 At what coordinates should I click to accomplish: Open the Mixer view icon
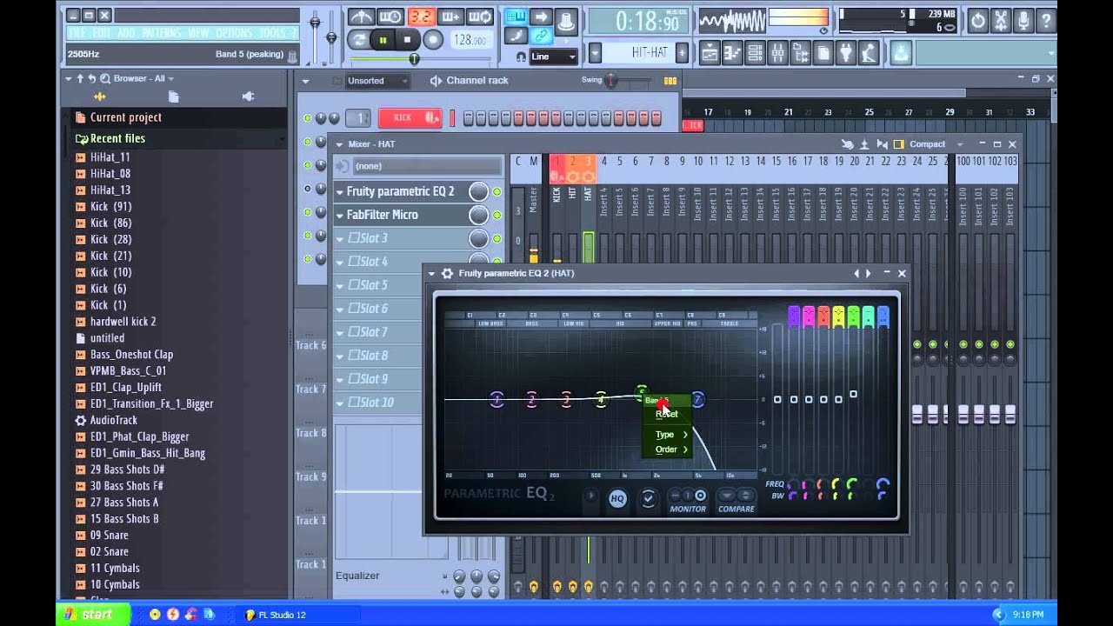777,53
